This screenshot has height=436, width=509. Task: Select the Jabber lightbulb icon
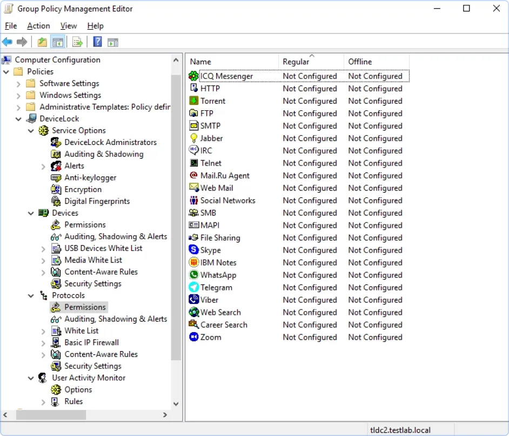(193, 138)
